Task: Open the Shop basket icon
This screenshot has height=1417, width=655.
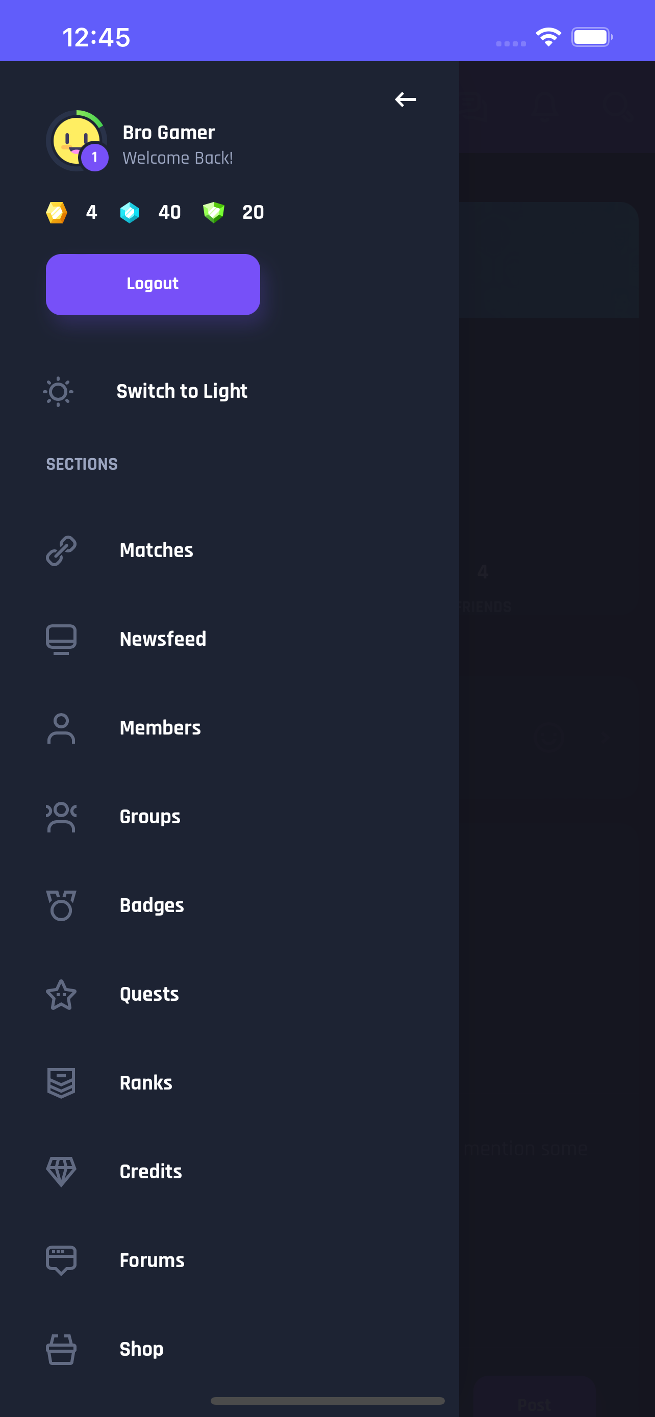Action: (x=61, y=1349)
